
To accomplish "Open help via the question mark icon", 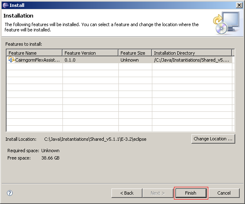I will point(10,193).
